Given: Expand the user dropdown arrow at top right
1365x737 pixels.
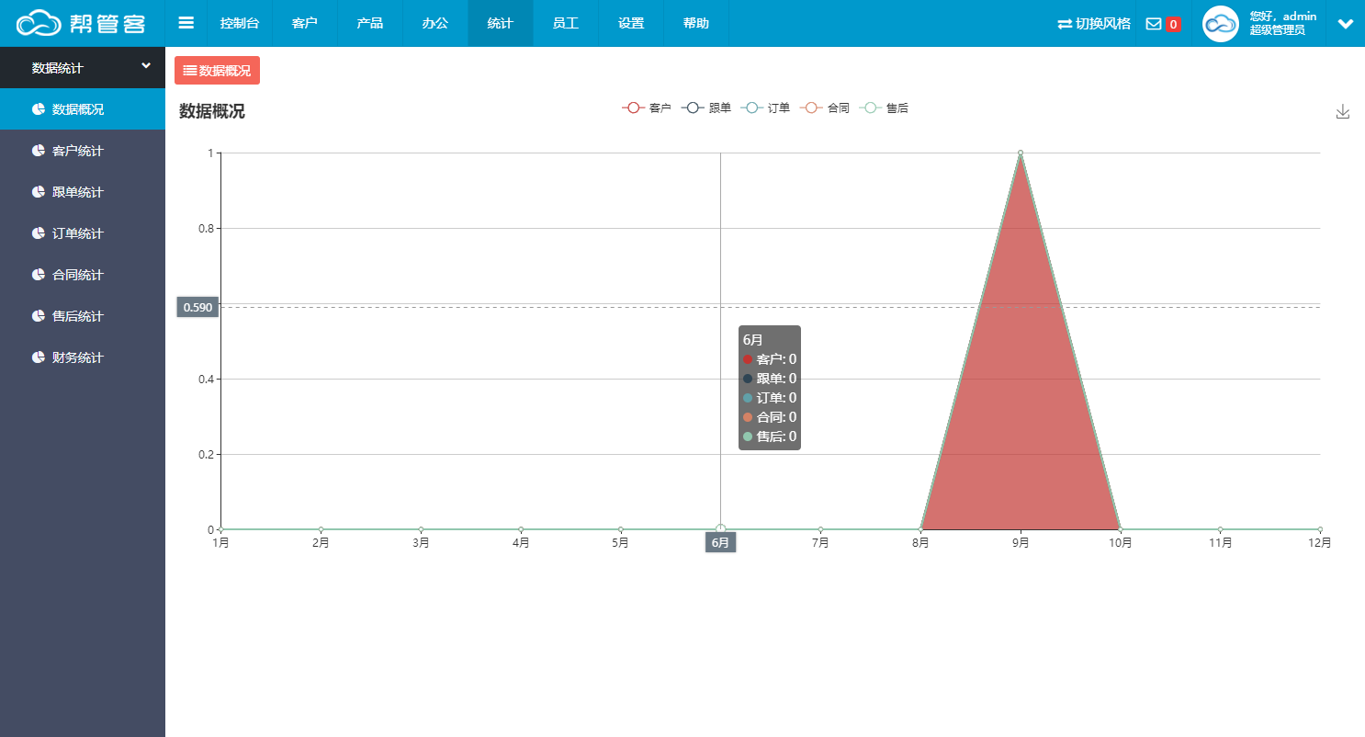Looking at the screenshot, I should pyautogui.click(x=1346, y=24).
